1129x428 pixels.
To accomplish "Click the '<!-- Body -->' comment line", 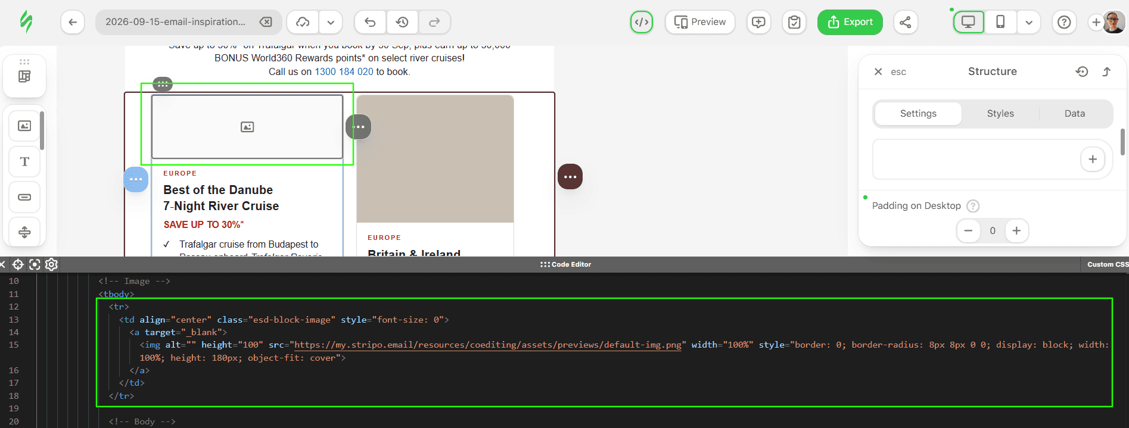I will click(x=142, y=421).
